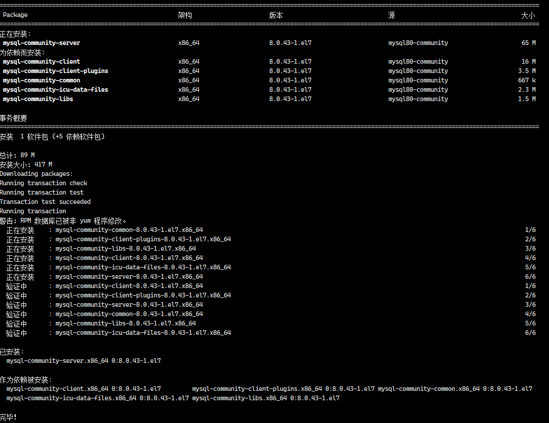The image size is (549, 423).
Task: Click the '总计: 89 M' line
Action: pos(17,155)
